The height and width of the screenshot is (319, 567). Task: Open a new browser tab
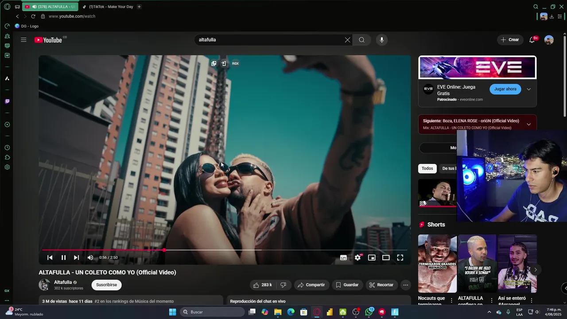pos(139,7)
